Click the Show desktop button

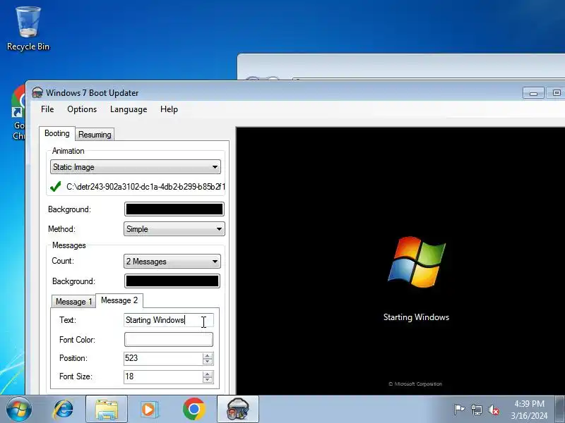560,410
